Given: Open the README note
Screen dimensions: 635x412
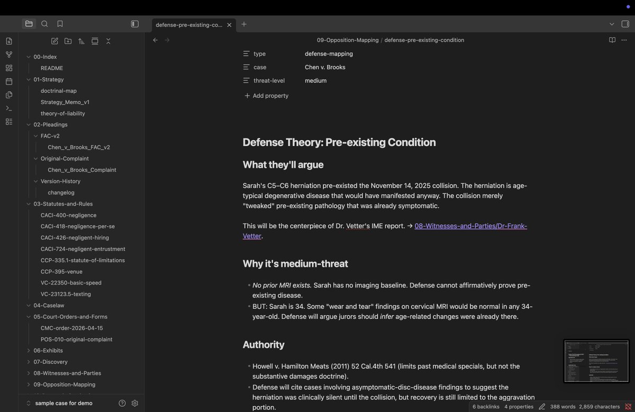Looking at the screenshot, I should (x=52, y=68).
